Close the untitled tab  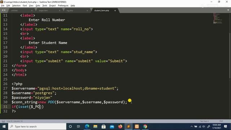tap(32, 10)
